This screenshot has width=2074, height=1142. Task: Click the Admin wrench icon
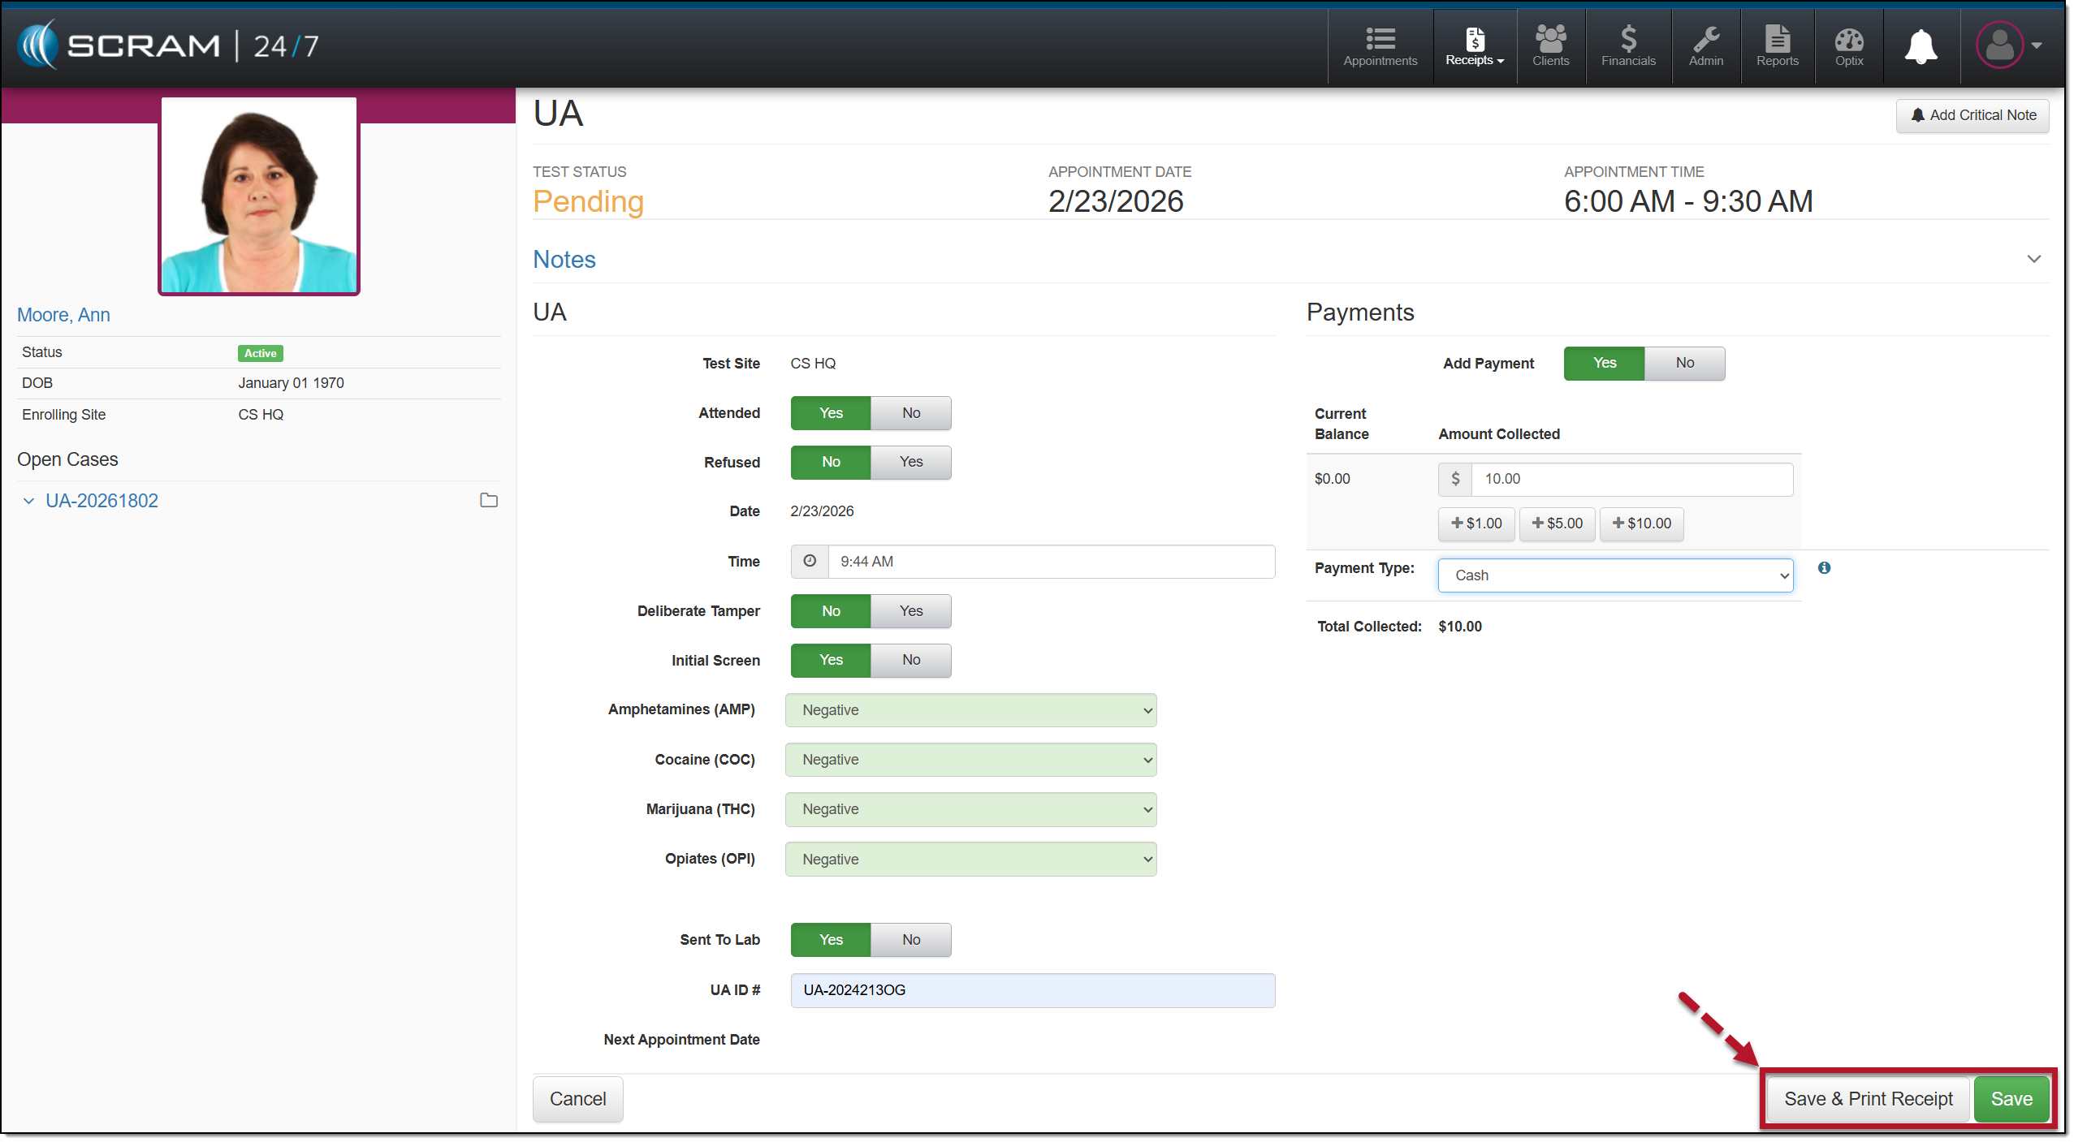pos(1705,46)
